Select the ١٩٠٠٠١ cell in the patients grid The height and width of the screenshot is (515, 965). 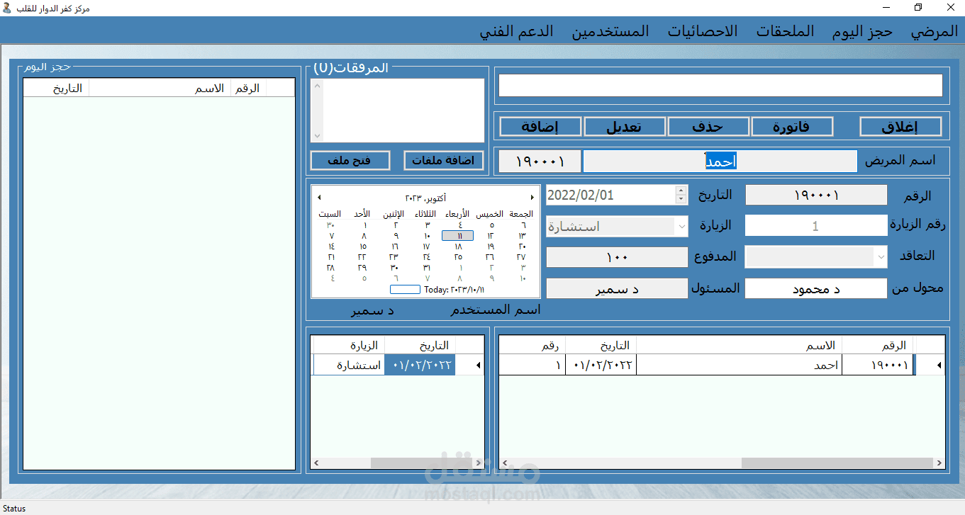click(878, 366)
